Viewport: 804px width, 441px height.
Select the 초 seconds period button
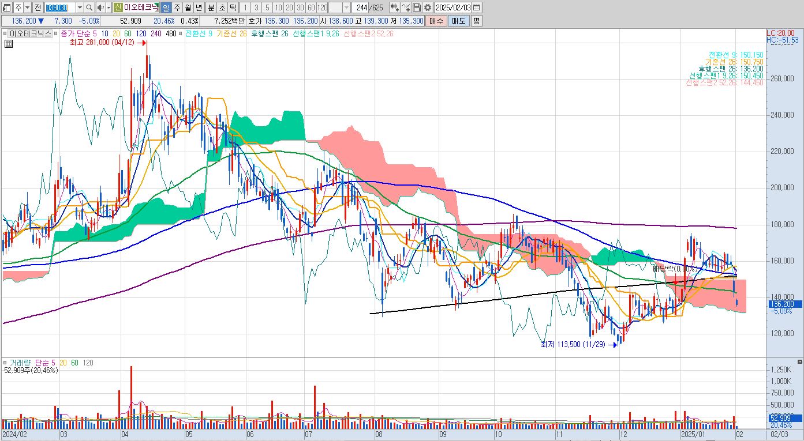pos(222,7)
